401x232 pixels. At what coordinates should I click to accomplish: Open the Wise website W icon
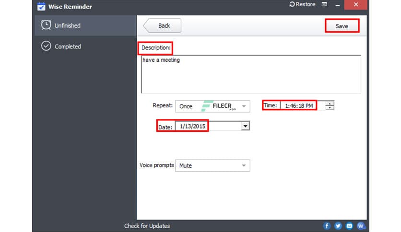click(361, 226)
